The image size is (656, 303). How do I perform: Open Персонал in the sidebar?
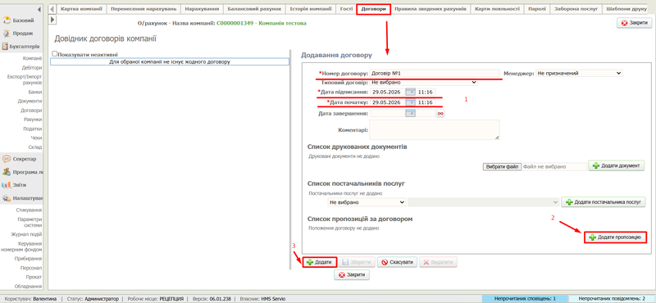tap(31, 268)
